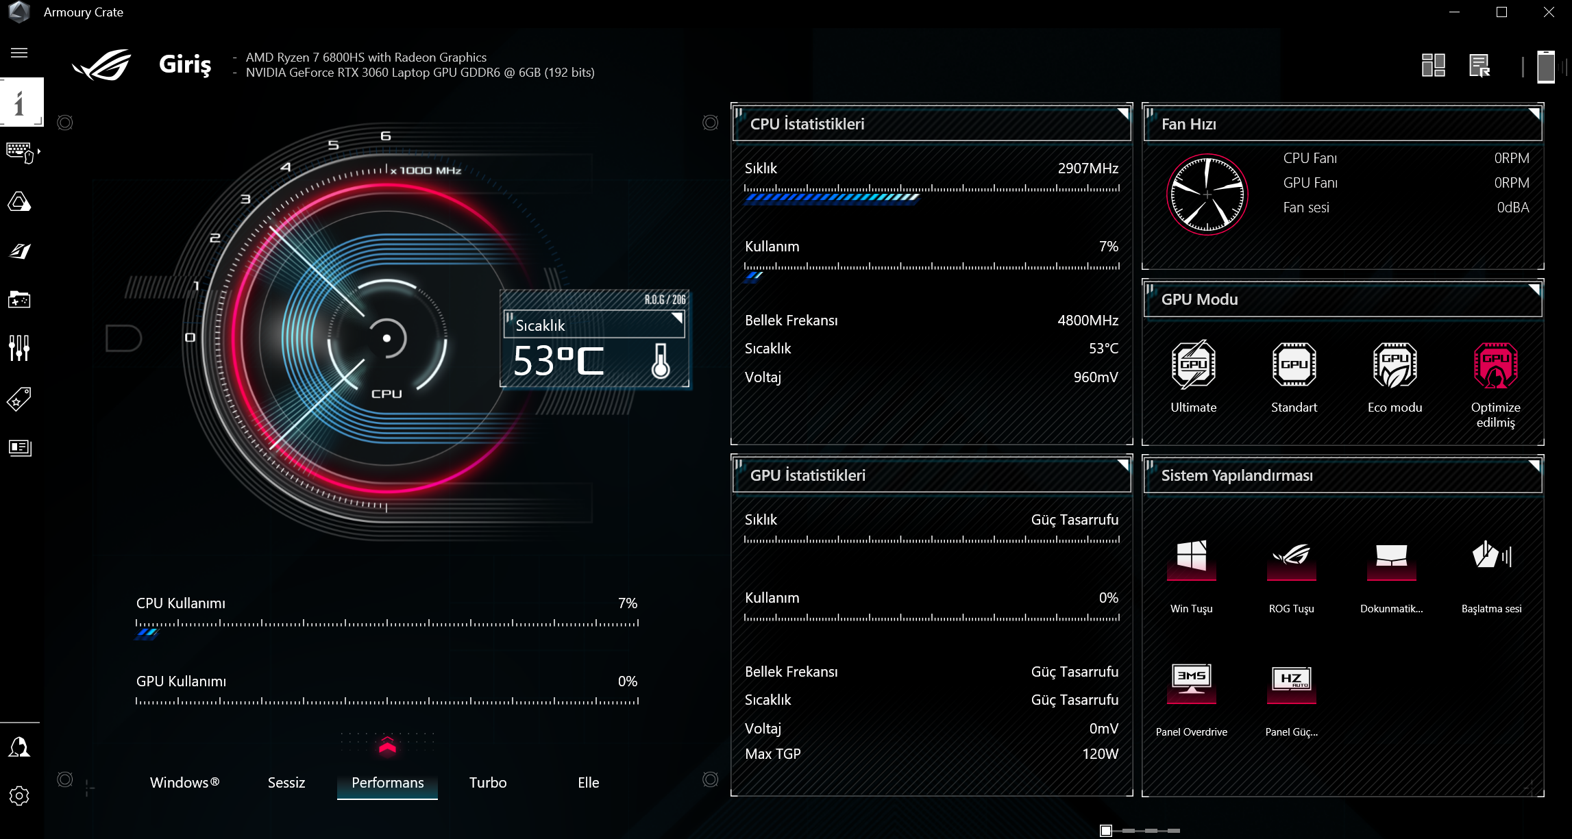
Task: Click the thermometer icon in Sıcaklık box
Action: [661, 361]
